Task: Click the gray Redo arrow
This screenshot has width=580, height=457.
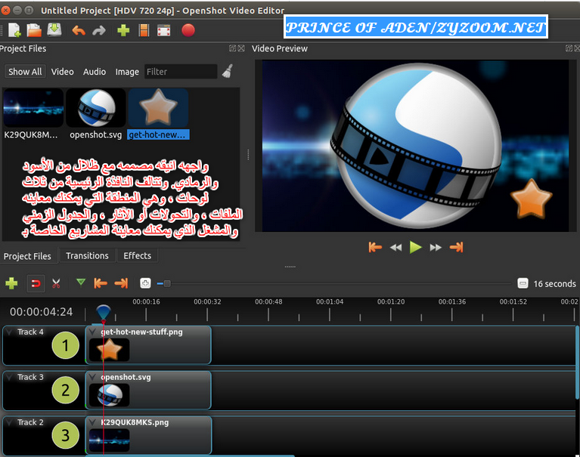Action: click(99, 30)
